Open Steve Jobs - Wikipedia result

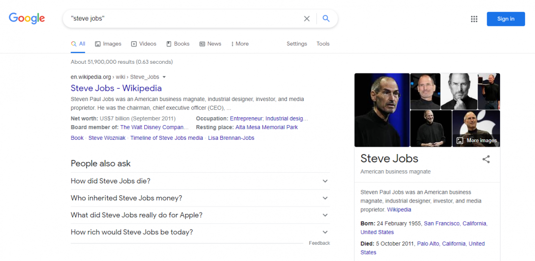pos(116,88)
